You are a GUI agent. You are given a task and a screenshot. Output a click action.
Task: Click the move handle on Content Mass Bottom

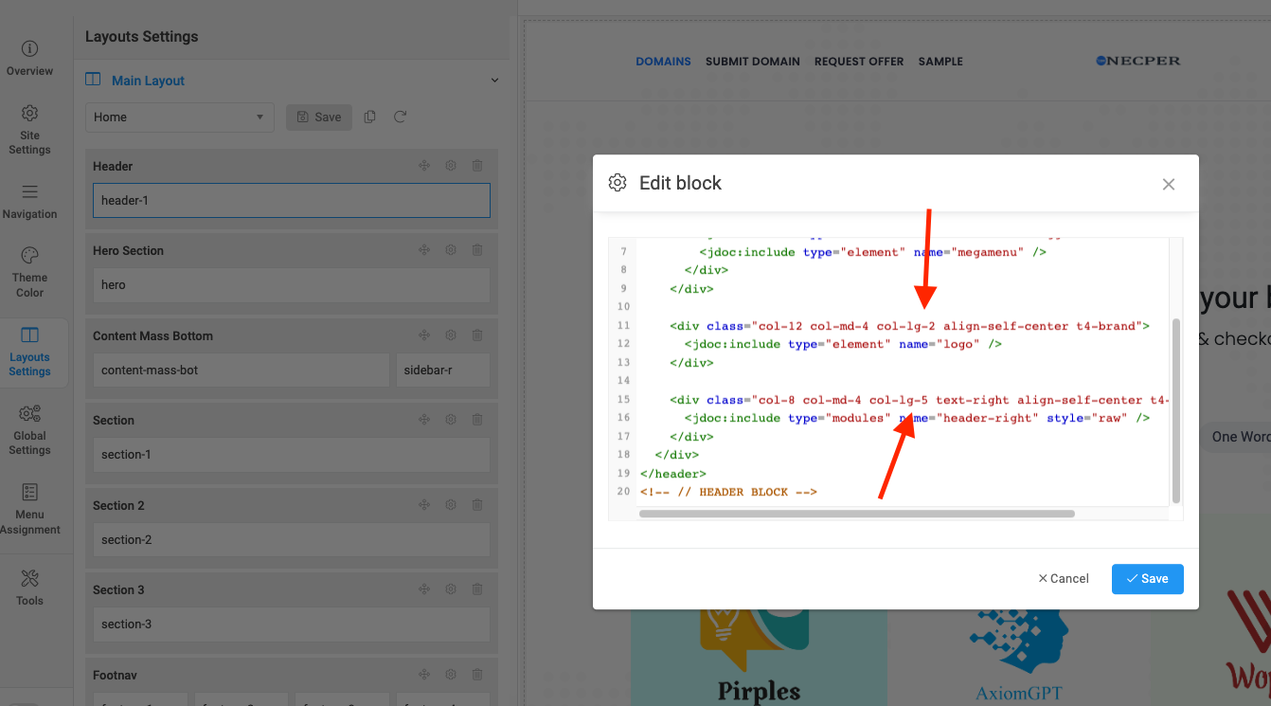click(x=424, y=335)
